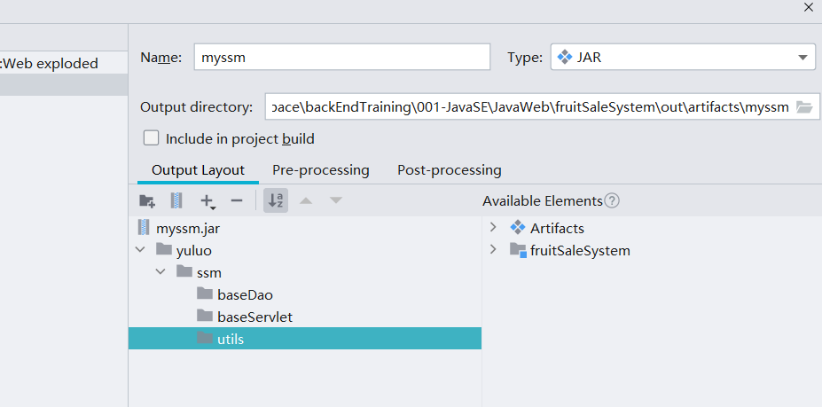822x407 pixels.
Task: Click the Remove minus toolbar icon
Action: point(236,201)
